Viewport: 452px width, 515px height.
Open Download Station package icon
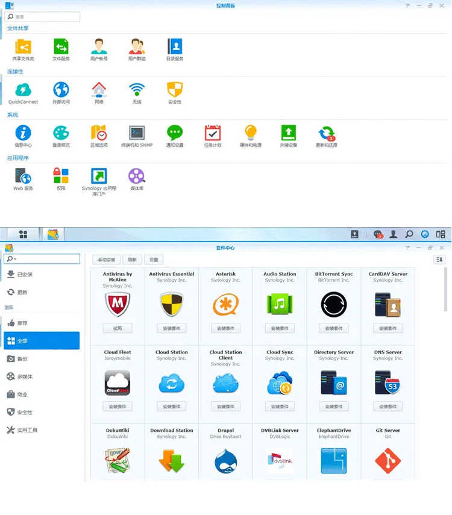point(172,461)
